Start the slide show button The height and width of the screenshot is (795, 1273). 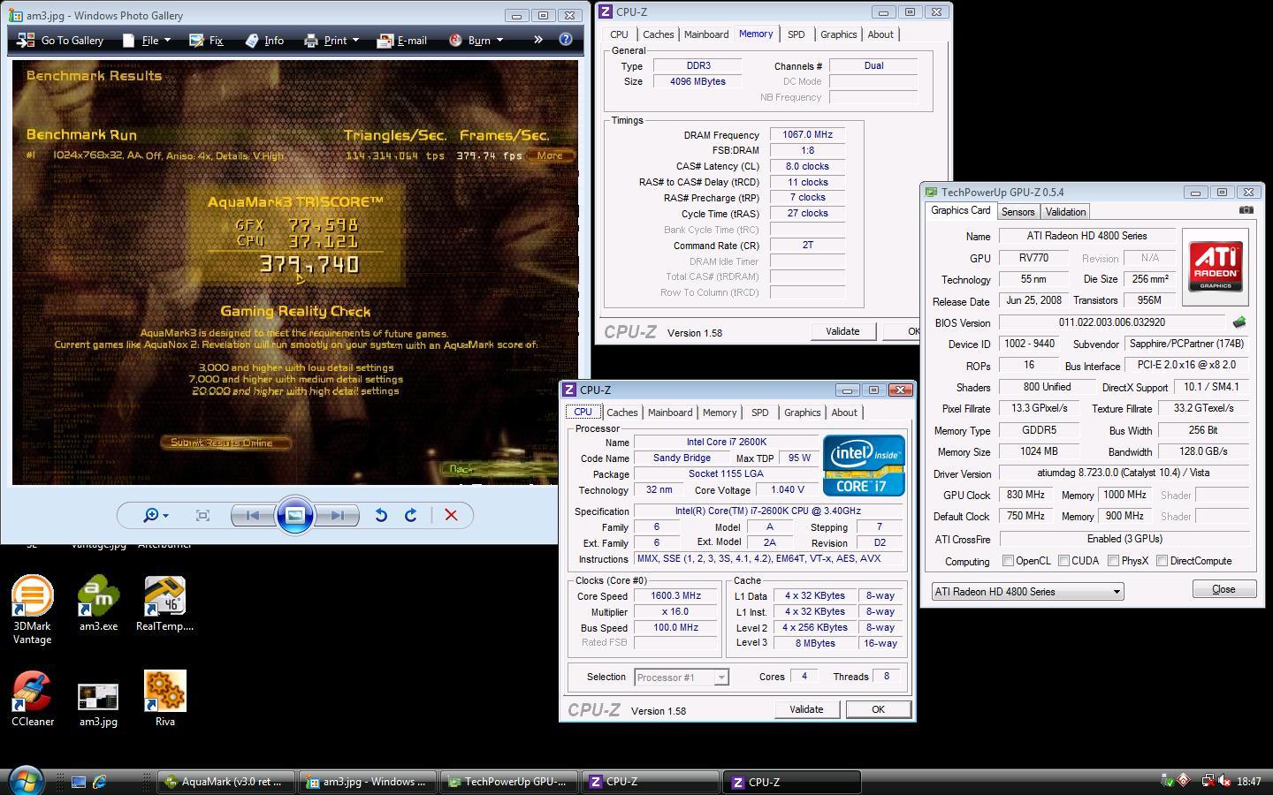point(295,515)
